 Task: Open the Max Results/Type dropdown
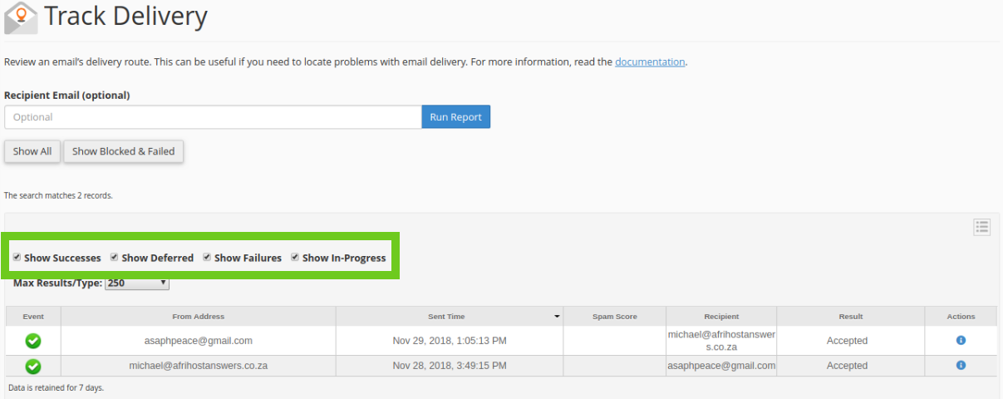(137, 283)
